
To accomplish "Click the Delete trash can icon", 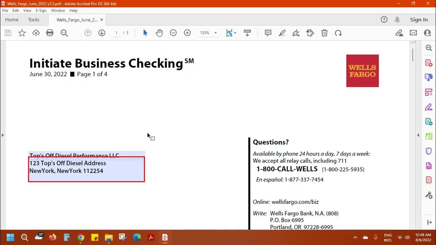I will 324,33.
